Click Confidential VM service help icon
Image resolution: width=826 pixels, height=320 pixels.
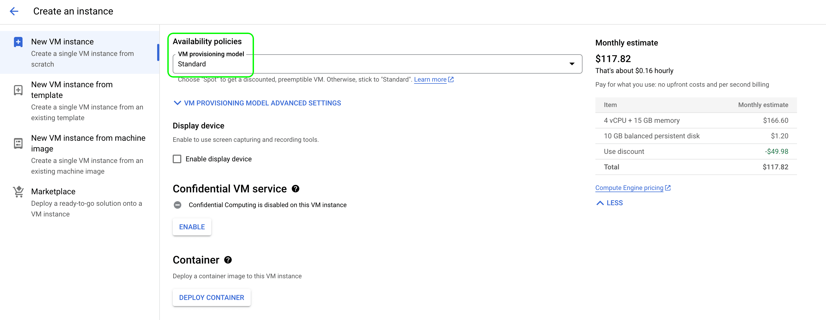click(295, 189)
